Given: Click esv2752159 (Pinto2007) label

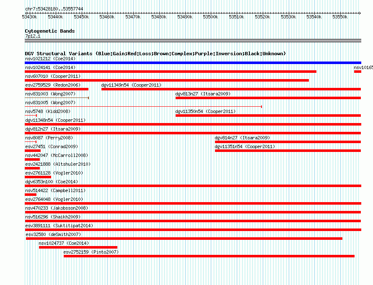Looking at the screenshot, I should coord(91,252).
